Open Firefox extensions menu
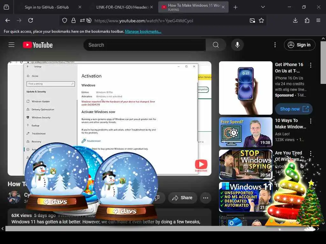326x244 pixels. [x=307, y=20]
